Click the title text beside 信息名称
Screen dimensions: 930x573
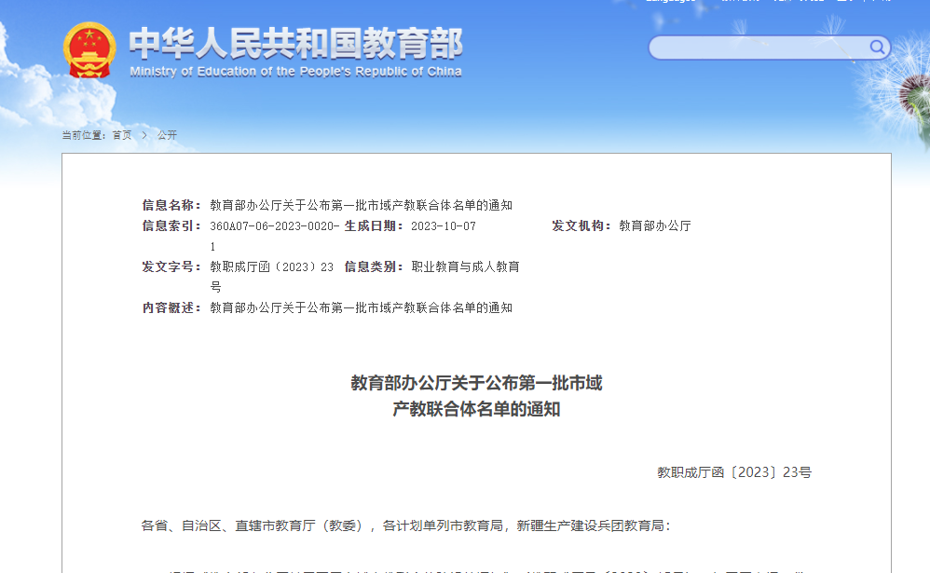(361, 205)
